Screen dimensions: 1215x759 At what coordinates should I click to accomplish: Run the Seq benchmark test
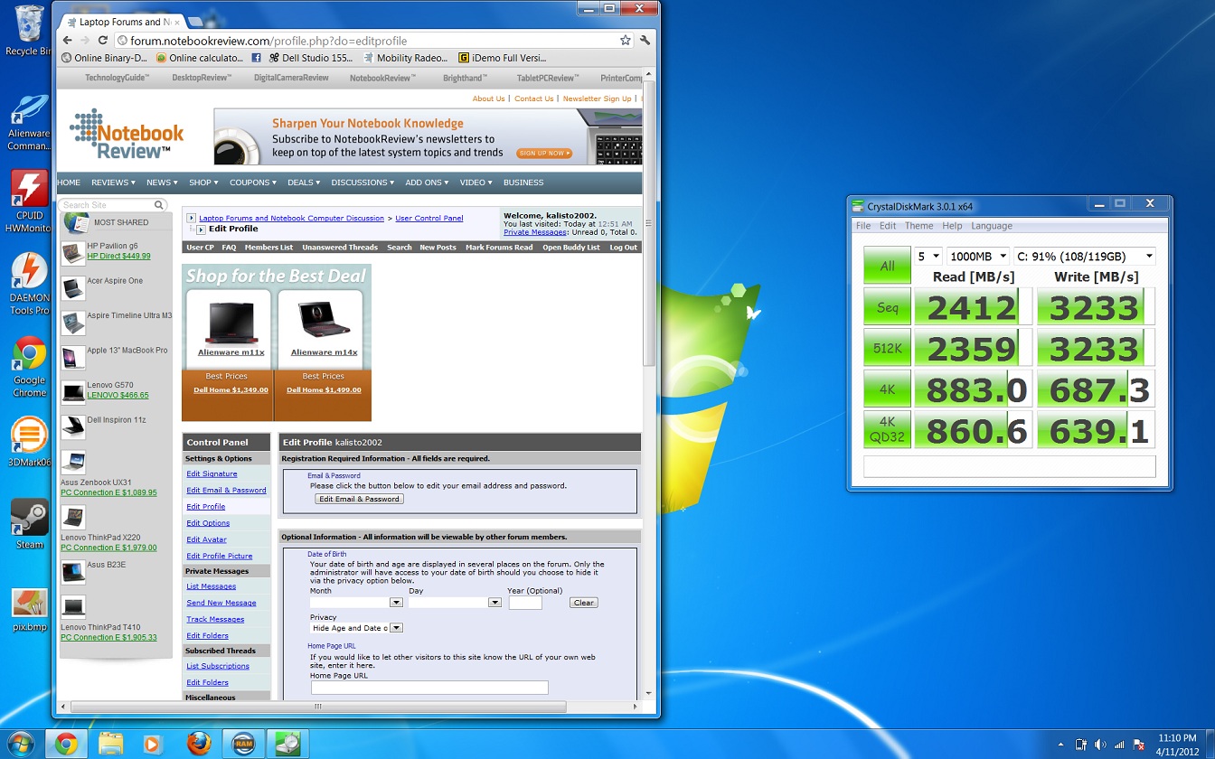pos(887,307)
